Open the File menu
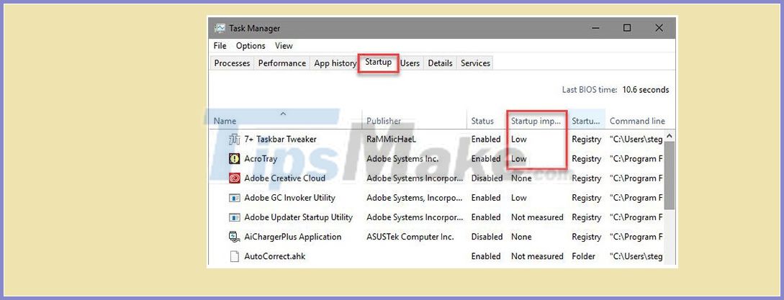The image size is (784, 300). [220, 45]
